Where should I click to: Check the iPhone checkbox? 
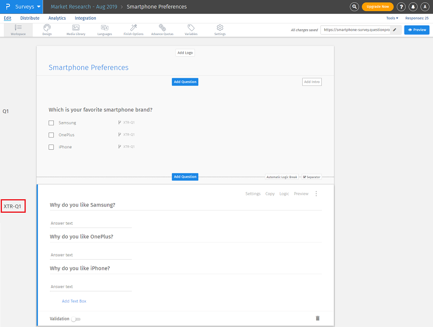(x=51, y=147)
